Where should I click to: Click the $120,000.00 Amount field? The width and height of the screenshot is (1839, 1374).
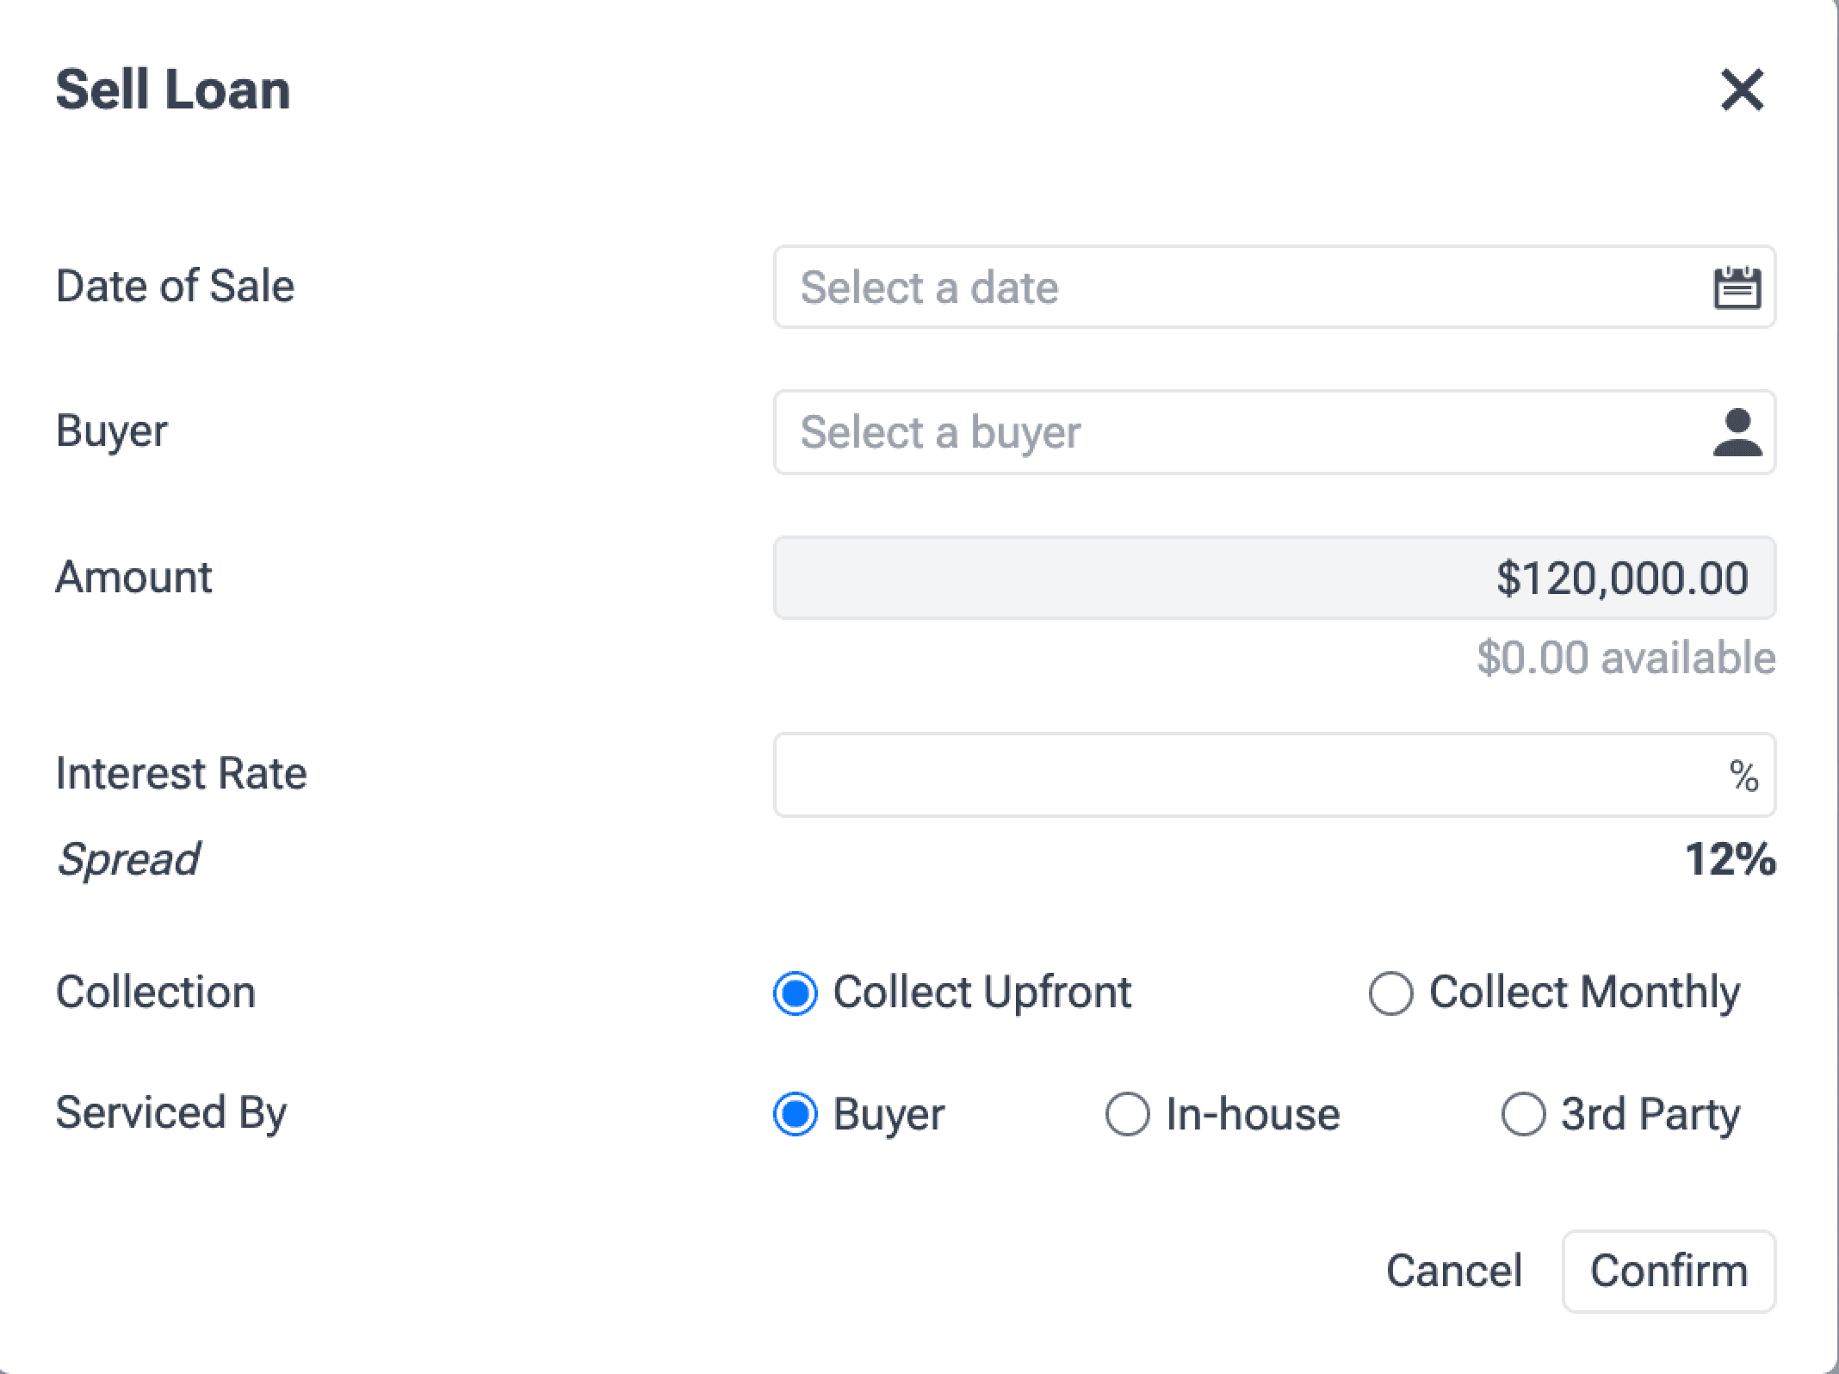(x=1274, y=578)
